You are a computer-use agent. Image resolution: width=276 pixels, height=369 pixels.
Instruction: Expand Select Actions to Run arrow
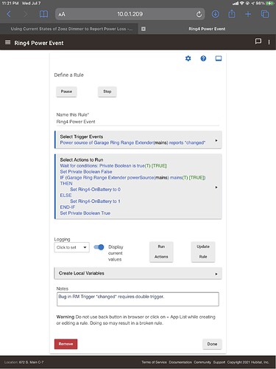coord(216,187)
